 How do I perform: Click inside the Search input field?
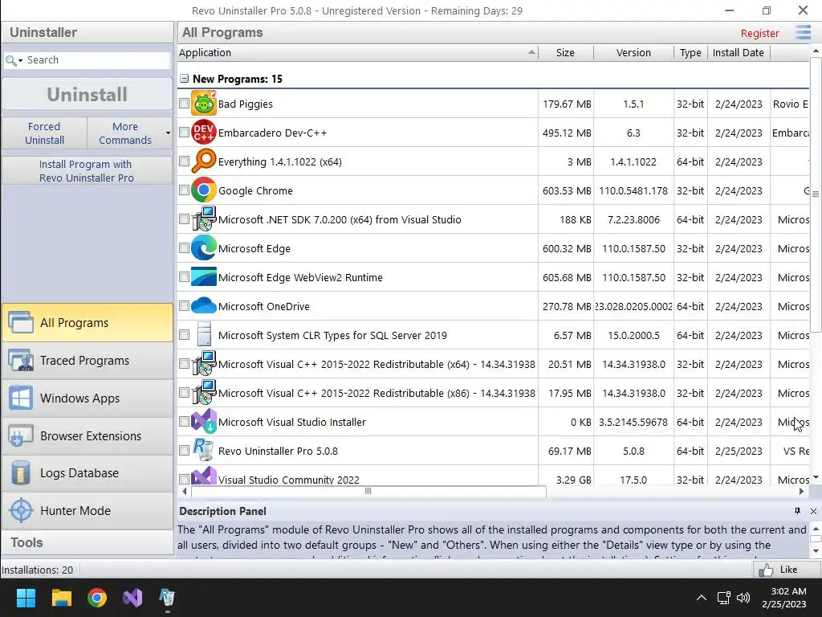(97, 60)
